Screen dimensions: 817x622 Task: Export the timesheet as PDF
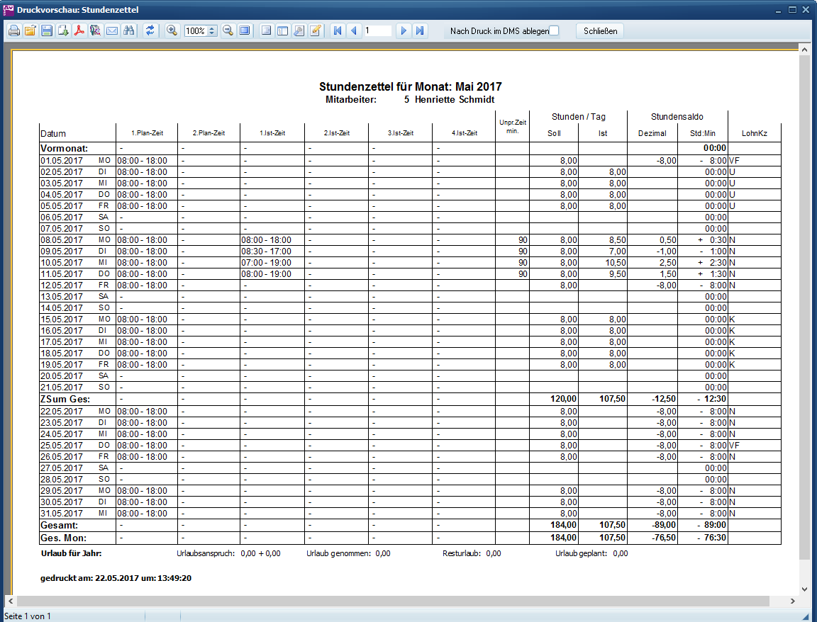coord(79,31)
